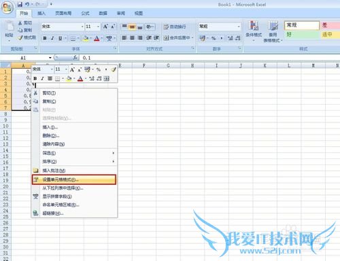The width and height of the screenshot is (340, 261).
Task: Open Customize Quick Access Toolbar dropdown
Action: pos(51,4)
